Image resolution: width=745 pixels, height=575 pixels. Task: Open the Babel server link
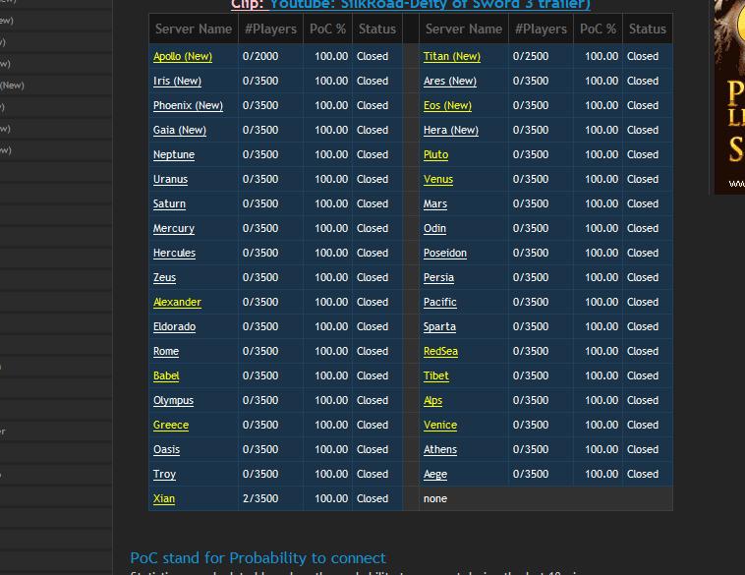pos(166,376)
